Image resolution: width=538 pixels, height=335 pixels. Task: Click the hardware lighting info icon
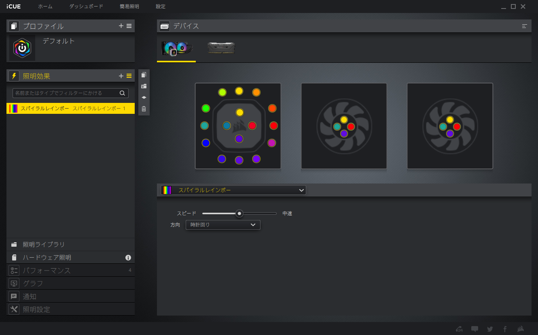128,258
